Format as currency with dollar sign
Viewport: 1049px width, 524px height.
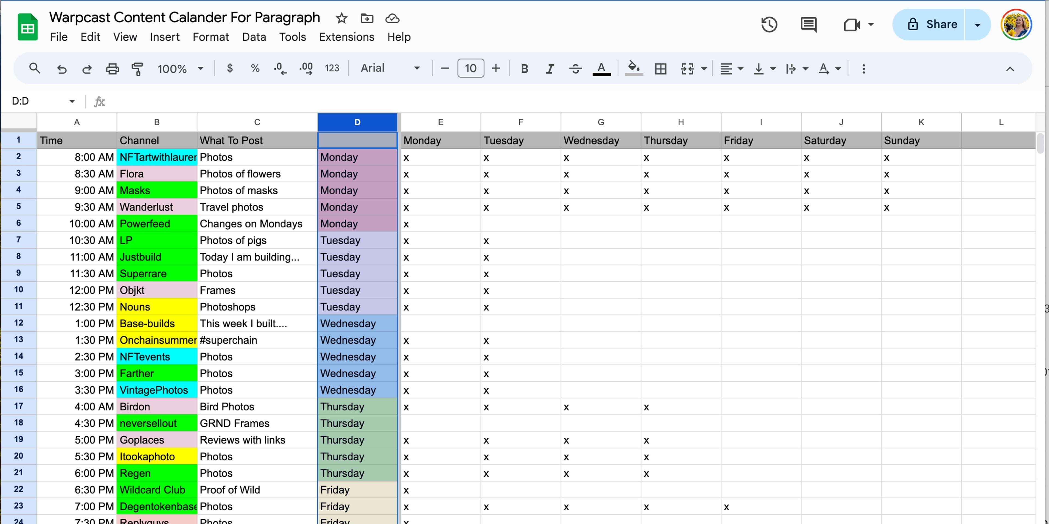click(230, 68)
